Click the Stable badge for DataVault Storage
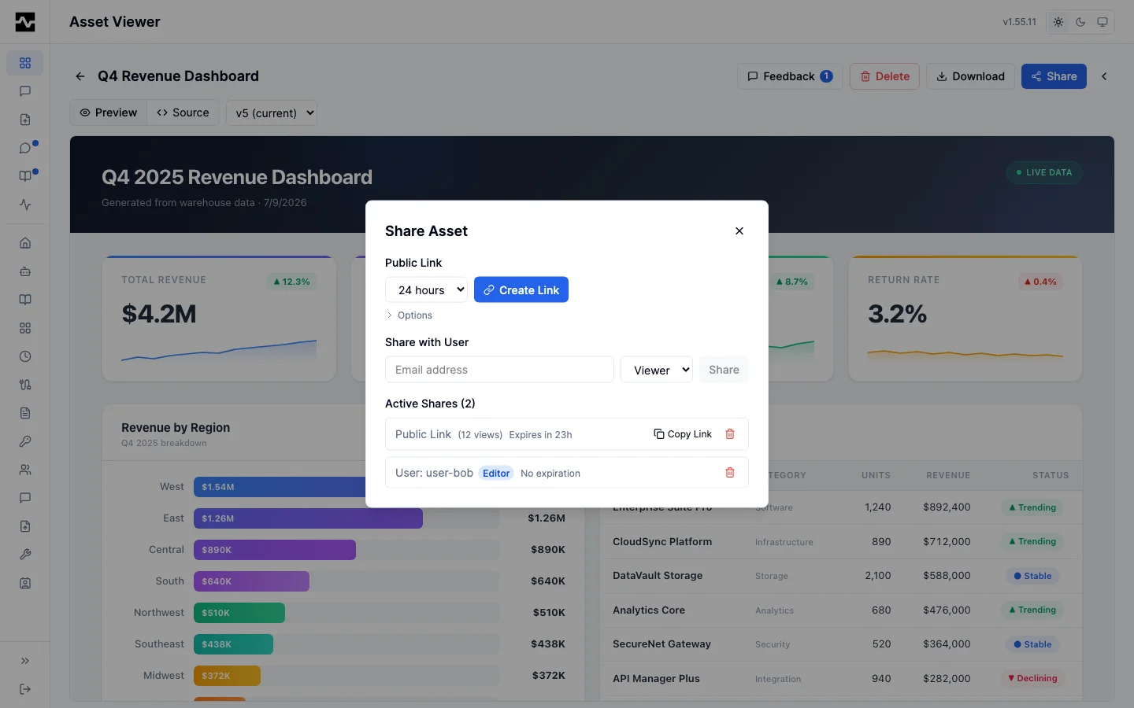 pos(1032,576)
